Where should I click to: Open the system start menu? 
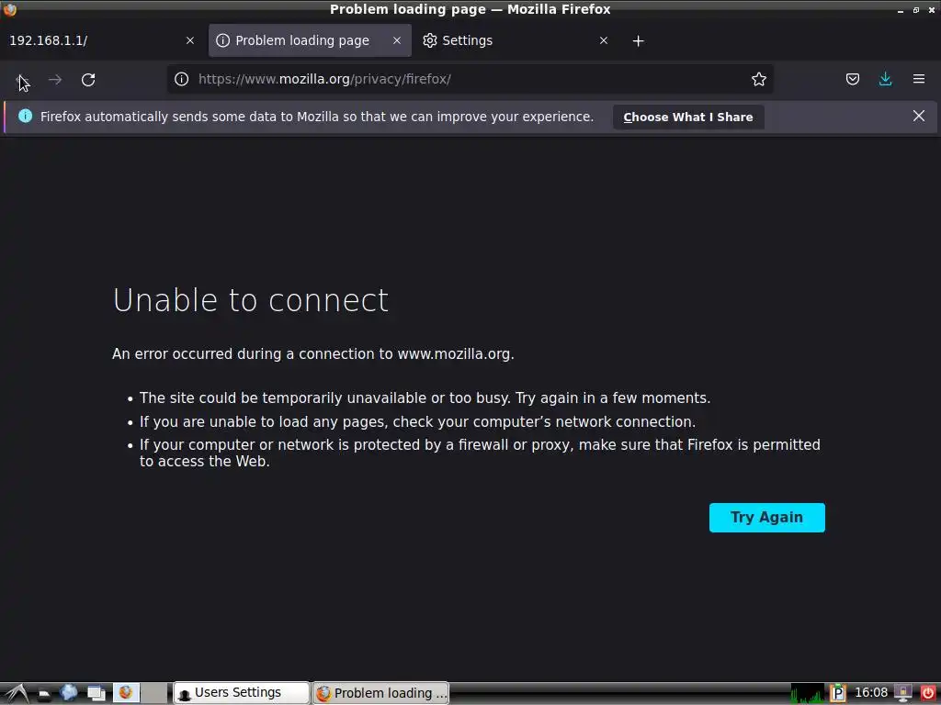click(x=16, y=693)
